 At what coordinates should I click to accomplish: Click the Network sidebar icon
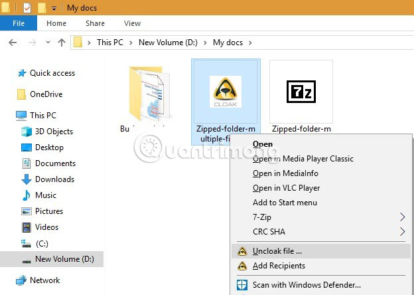tap(21, 280)
